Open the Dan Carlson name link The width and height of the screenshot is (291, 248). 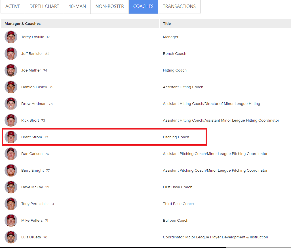[32, 154]
